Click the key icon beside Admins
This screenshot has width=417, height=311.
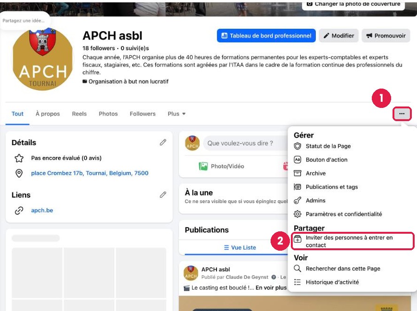pos(297,200)
